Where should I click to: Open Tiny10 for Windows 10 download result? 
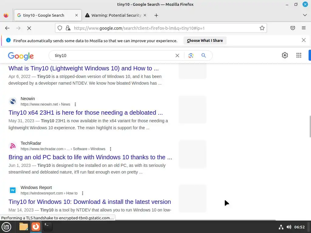[x=90, y=202]
